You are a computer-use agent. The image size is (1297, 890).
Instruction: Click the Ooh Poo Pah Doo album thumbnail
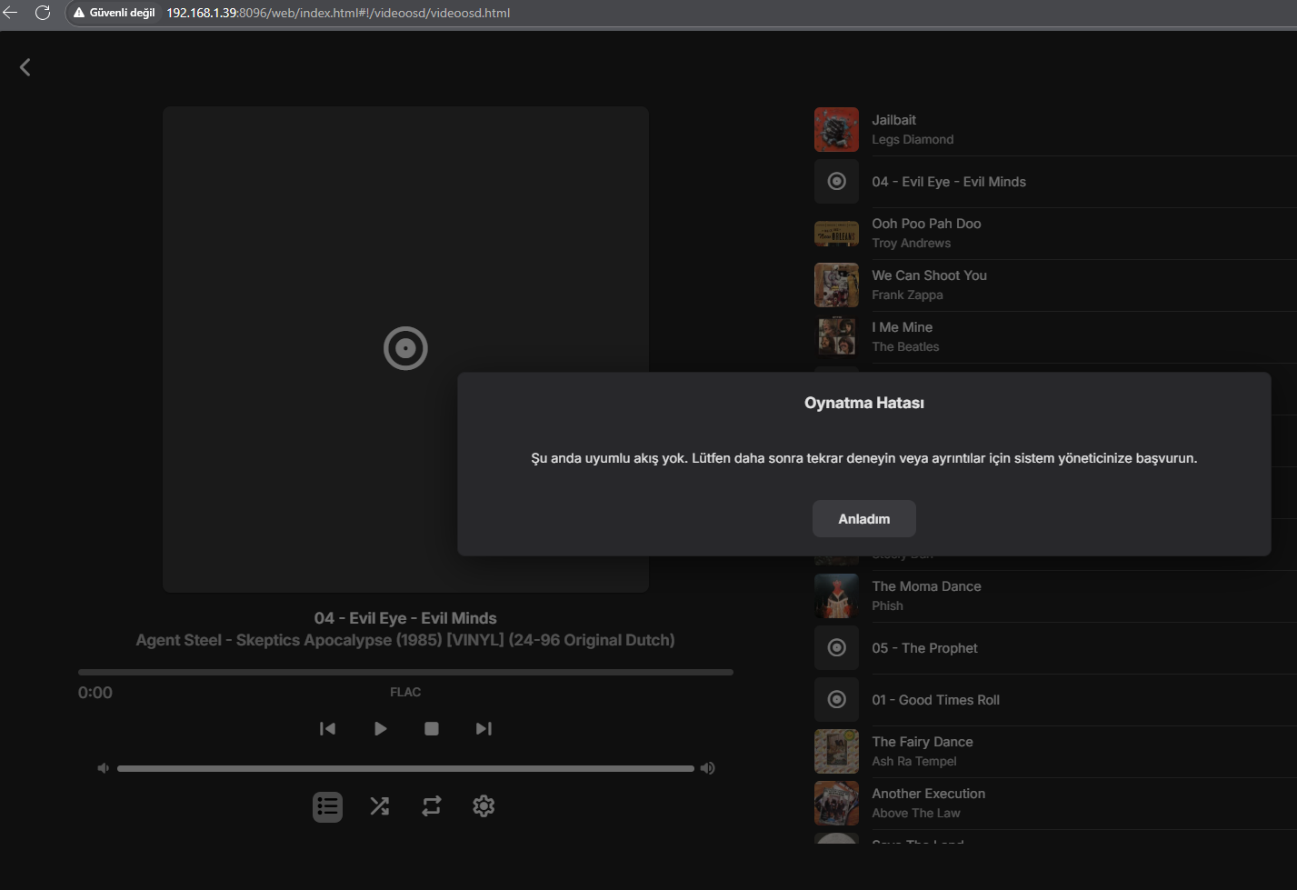pyautogui.click(x=836, y=234)
